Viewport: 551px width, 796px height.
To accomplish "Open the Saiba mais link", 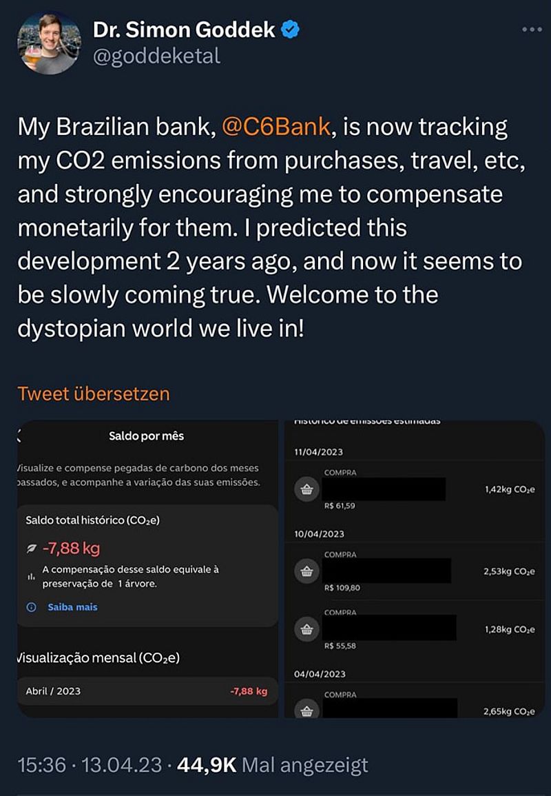I will 72,607.
